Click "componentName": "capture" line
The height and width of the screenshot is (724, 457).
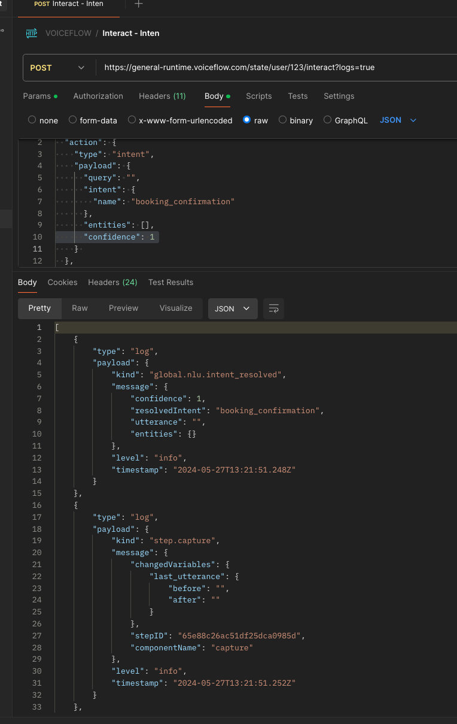(x=192, y=648)
